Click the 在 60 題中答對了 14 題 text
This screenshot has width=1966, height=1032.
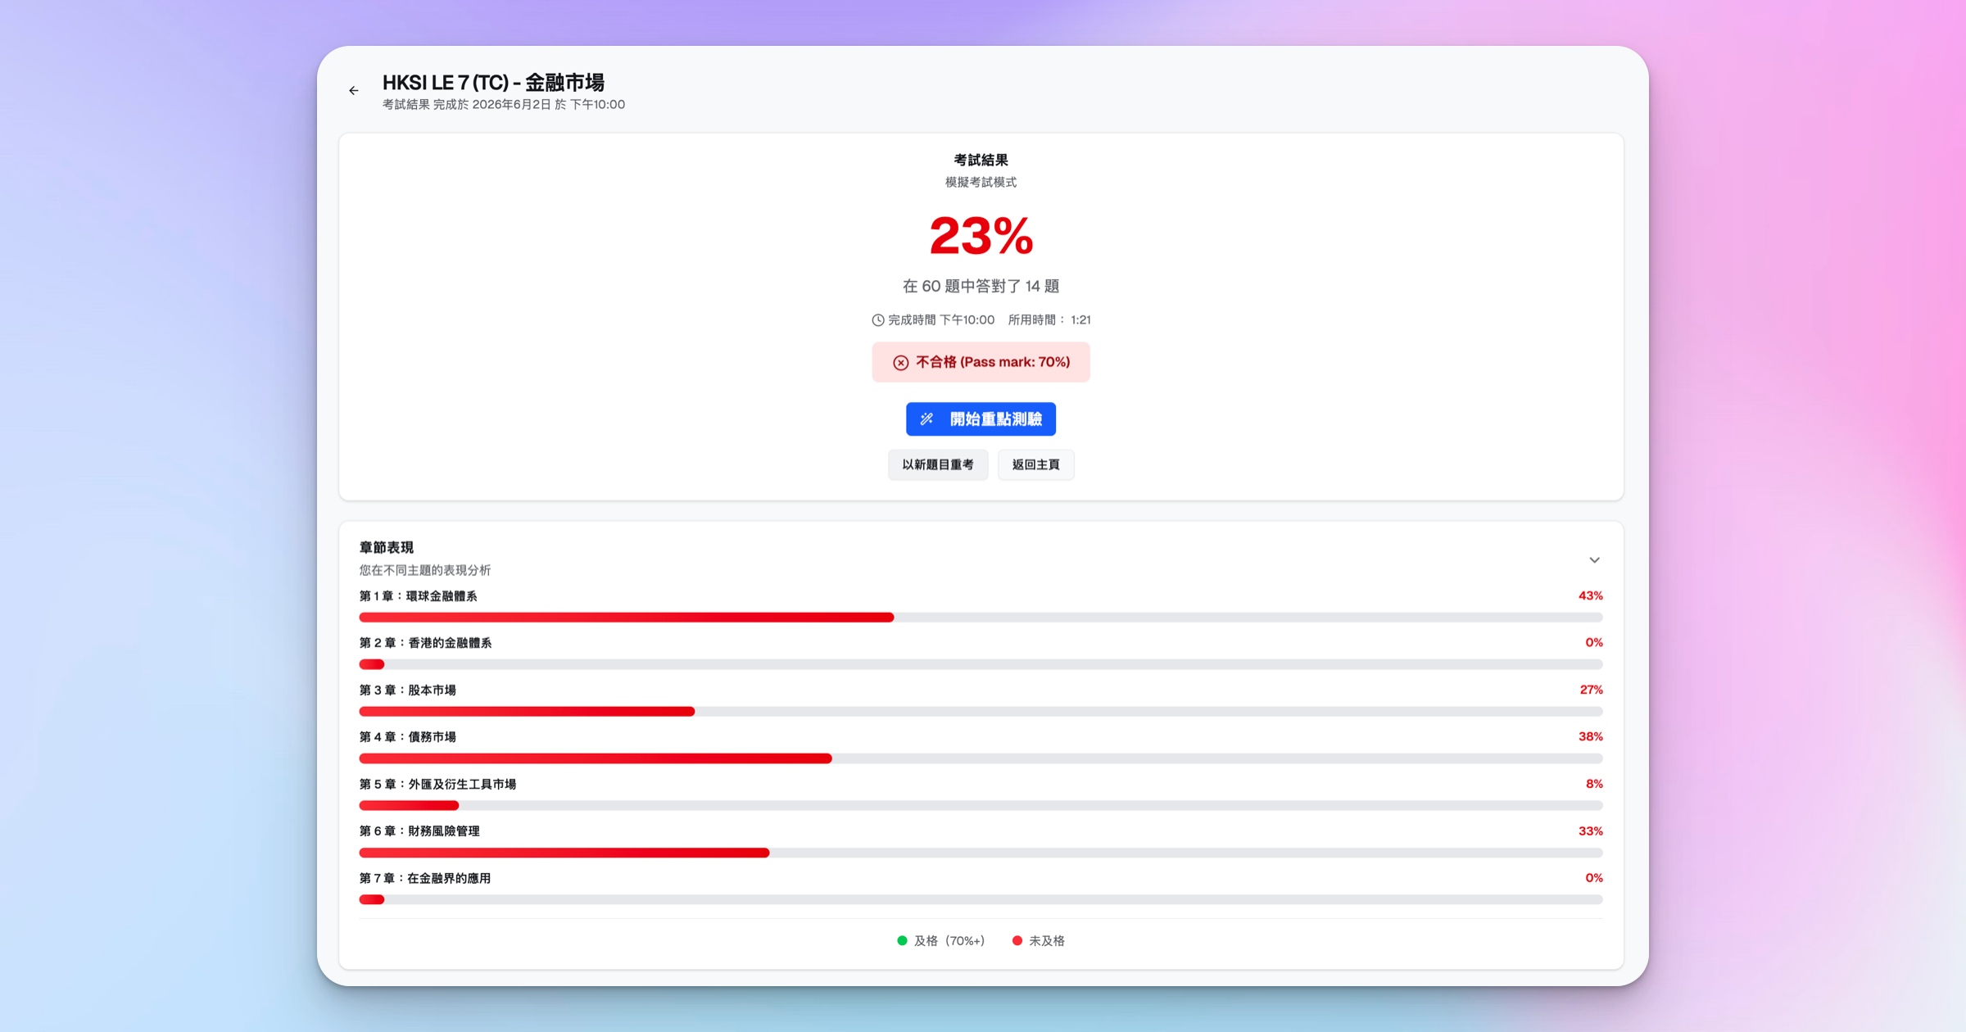[x=981, y=286]
